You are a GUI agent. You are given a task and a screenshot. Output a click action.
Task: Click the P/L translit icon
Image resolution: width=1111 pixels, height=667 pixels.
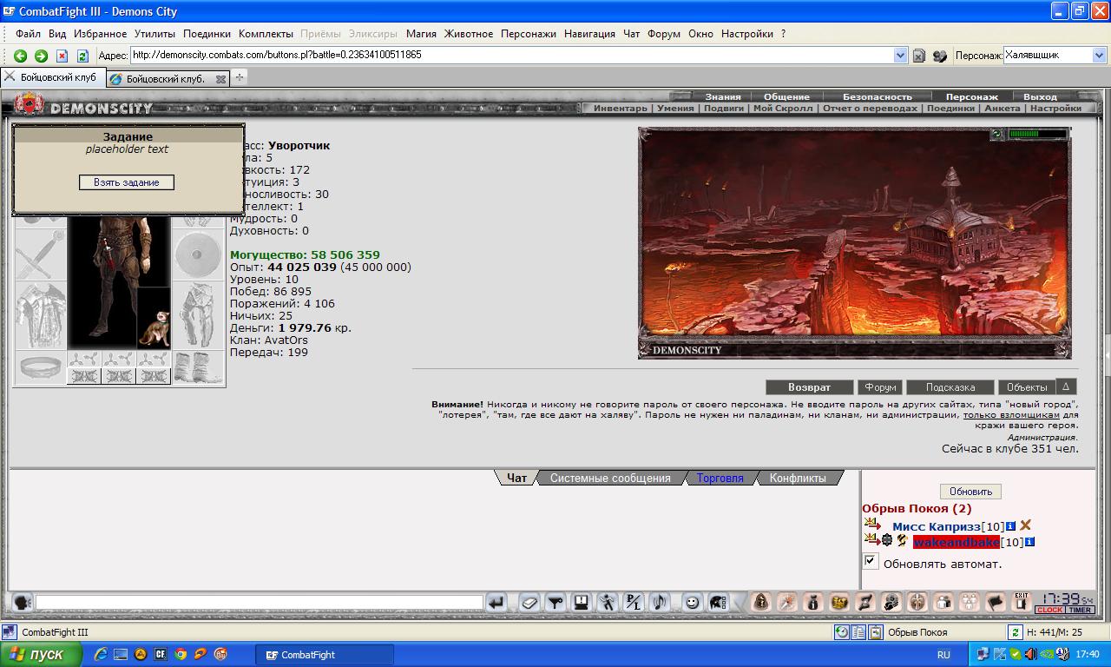(634, 602)
